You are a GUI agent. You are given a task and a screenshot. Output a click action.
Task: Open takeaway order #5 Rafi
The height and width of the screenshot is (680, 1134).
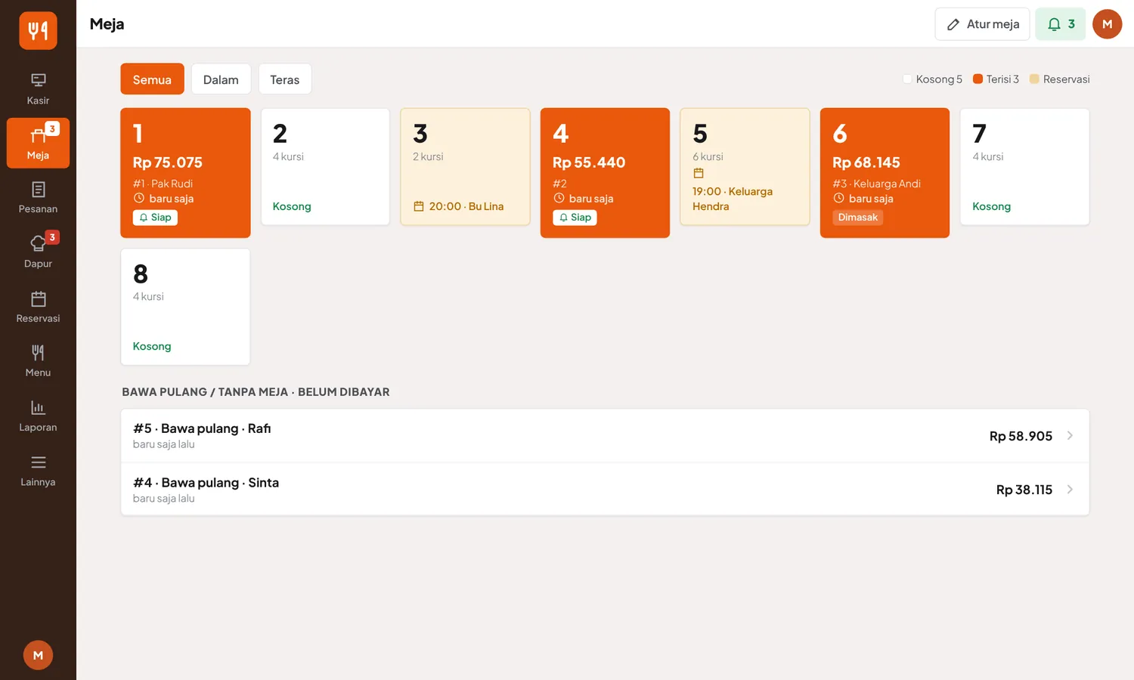pyautogui.click(x=605, y=436)
